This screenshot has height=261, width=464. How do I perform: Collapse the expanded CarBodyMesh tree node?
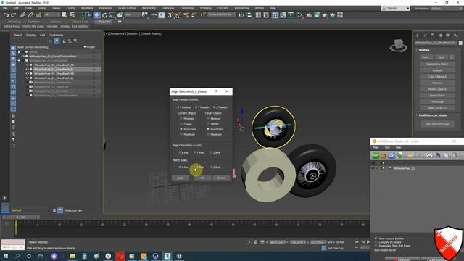coord(20,61)
